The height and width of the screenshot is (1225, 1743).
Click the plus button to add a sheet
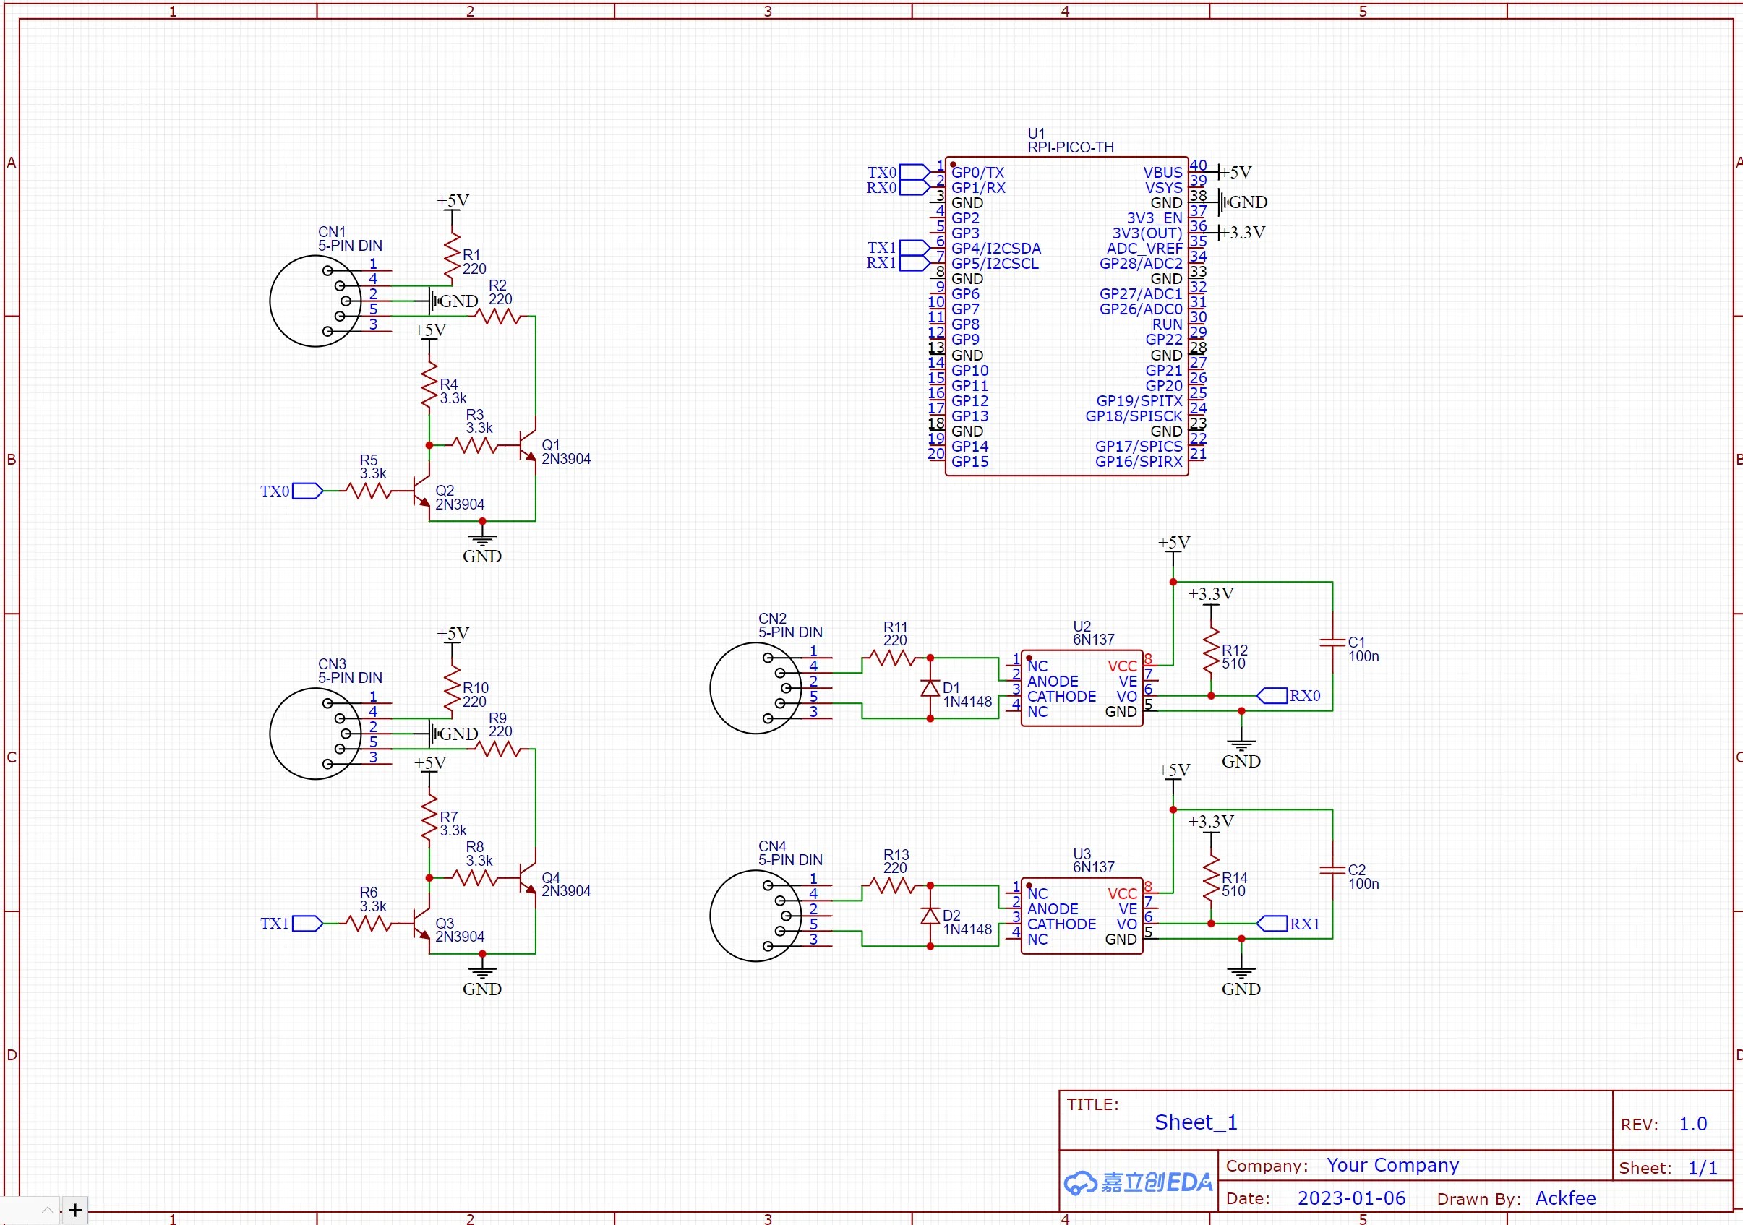coord(74,1210)
